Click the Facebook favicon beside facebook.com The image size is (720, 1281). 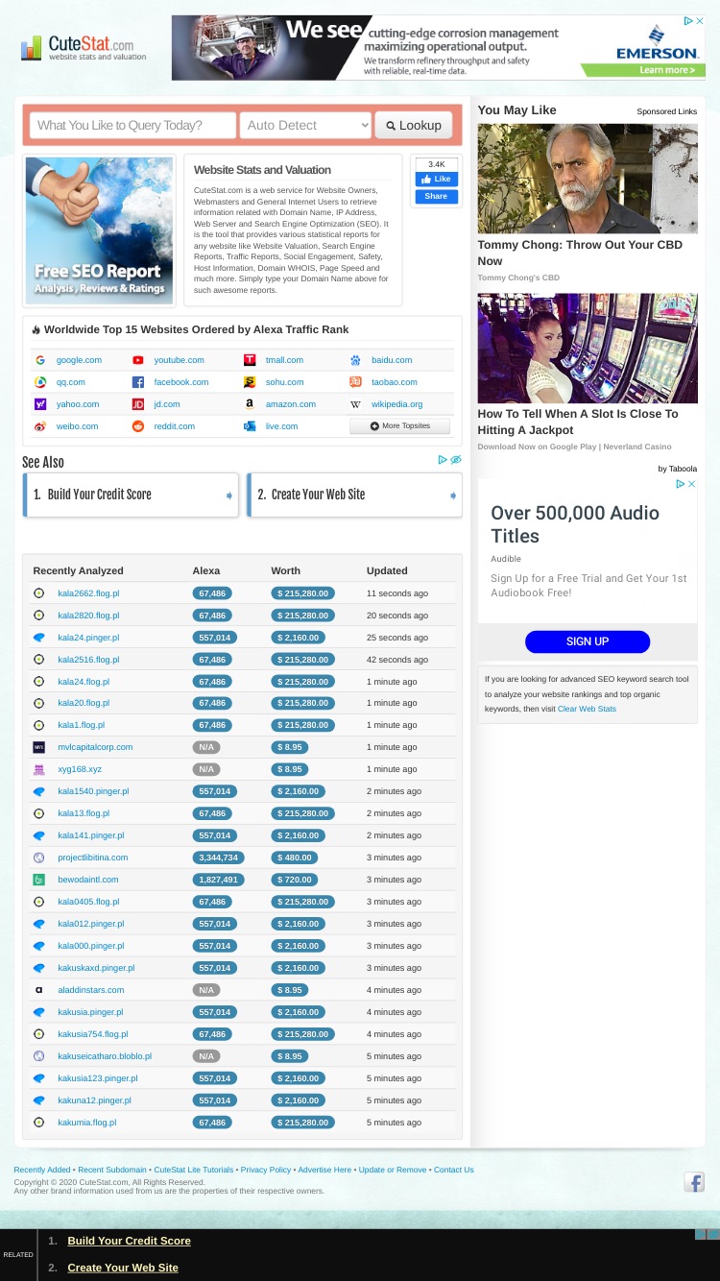point(138,382)
